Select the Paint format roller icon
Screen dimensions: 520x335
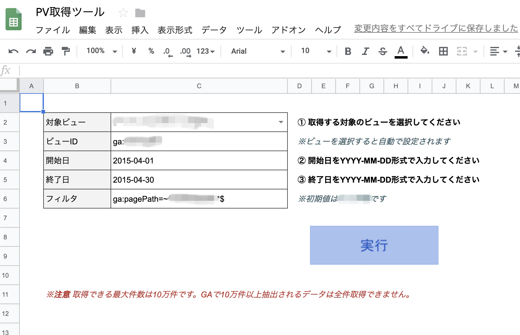tap(65, 51)
